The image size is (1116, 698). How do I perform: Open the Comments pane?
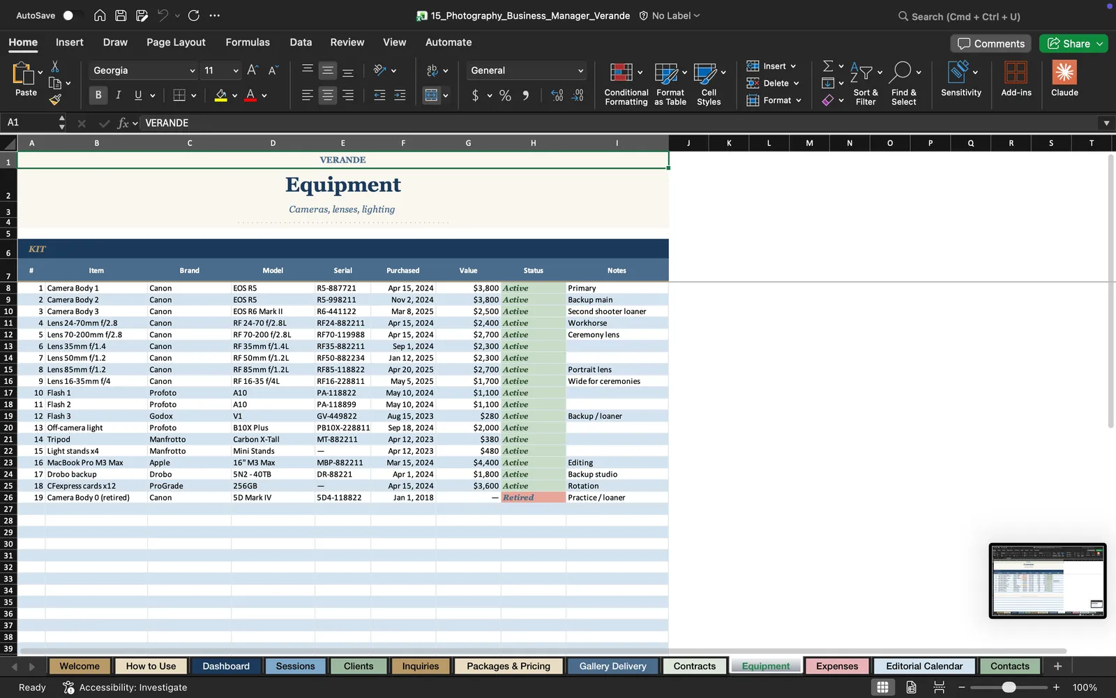coord(991,43)
